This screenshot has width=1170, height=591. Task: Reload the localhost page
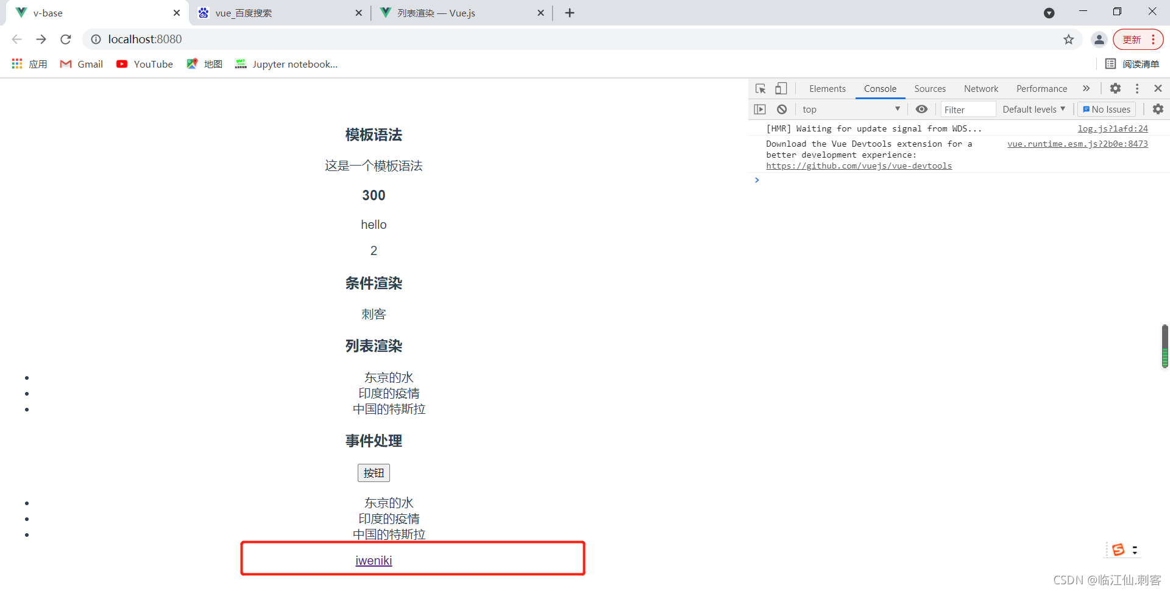66,40
